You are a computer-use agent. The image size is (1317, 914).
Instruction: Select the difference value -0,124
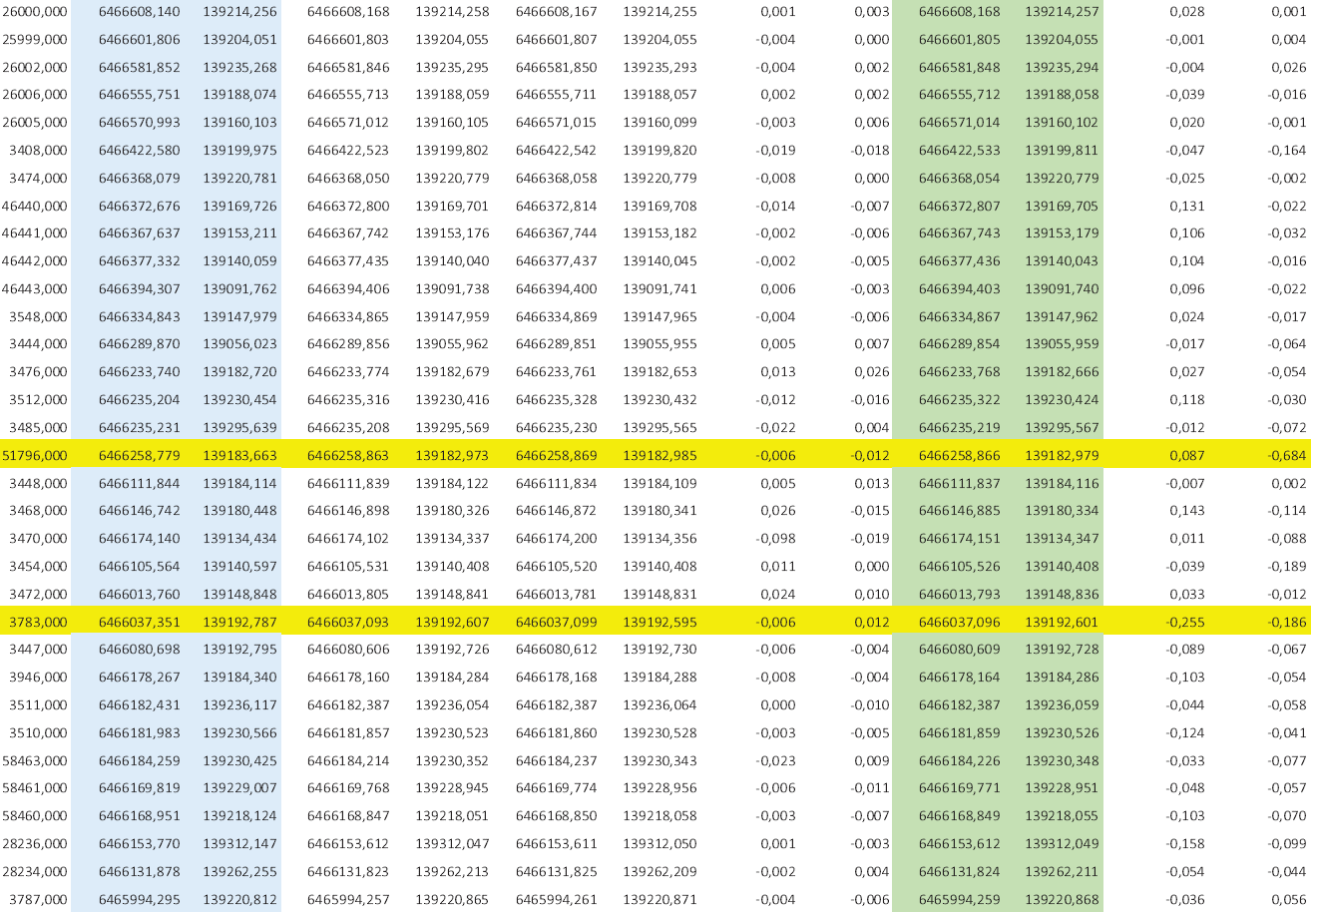1184,733
